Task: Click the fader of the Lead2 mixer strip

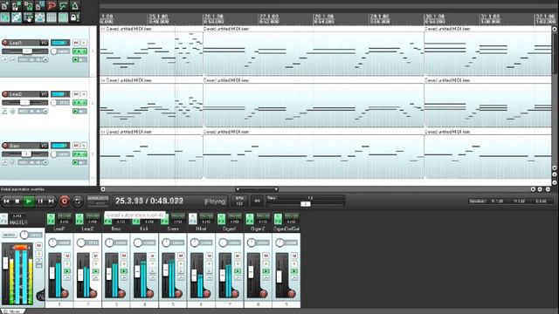Action: [80, 275]
